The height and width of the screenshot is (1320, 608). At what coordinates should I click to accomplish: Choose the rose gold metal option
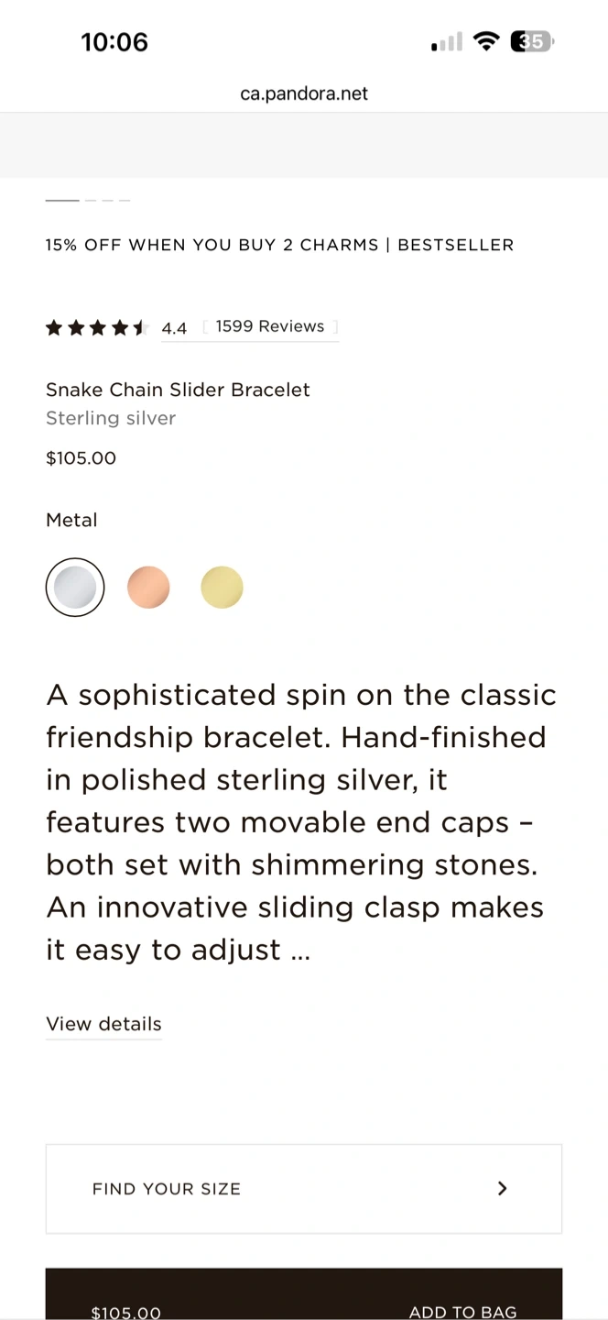[x=148, y=588]
